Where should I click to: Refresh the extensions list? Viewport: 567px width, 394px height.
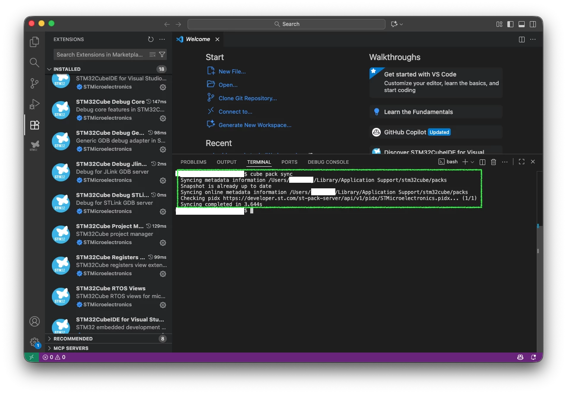[x=150, y=39]
